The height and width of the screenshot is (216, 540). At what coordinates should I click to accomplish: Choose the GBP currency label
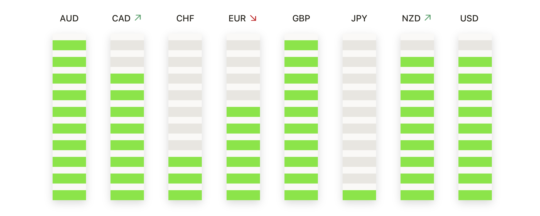[301, 18]
